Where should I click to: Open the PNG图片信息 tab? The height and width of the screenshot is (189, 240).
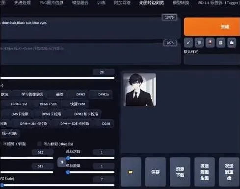click(51, 2)
